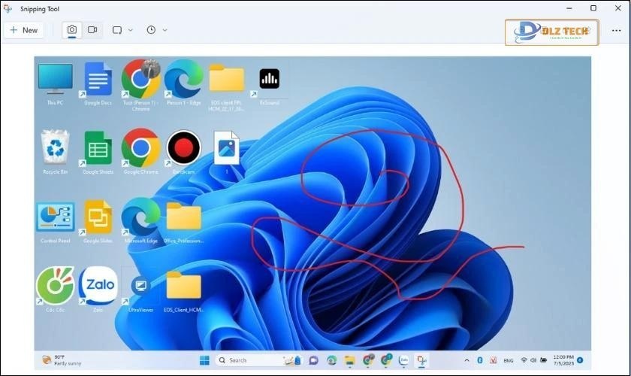Select the Recycle Bin icon in the capture

(x=55, y=147)
